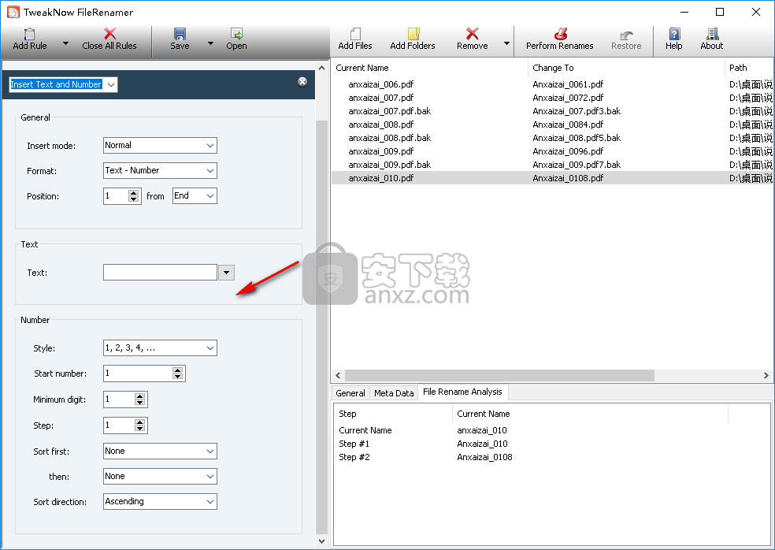This screenshot has height=550, width=775.
Task: Select file anxaizai_006.pdf
Action: click(381, 84)
